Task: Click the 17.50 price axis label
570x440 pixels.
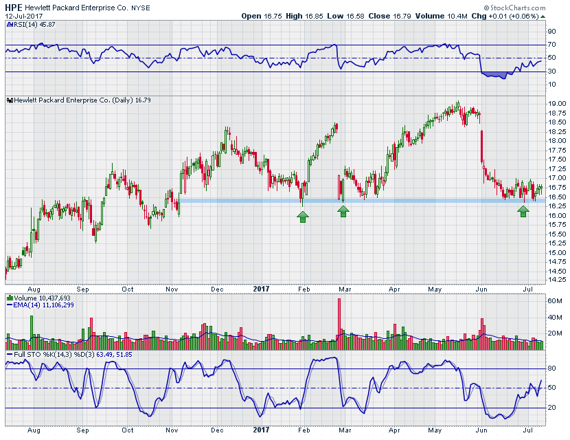Action: pyautogui.click(x=557, y=159)
